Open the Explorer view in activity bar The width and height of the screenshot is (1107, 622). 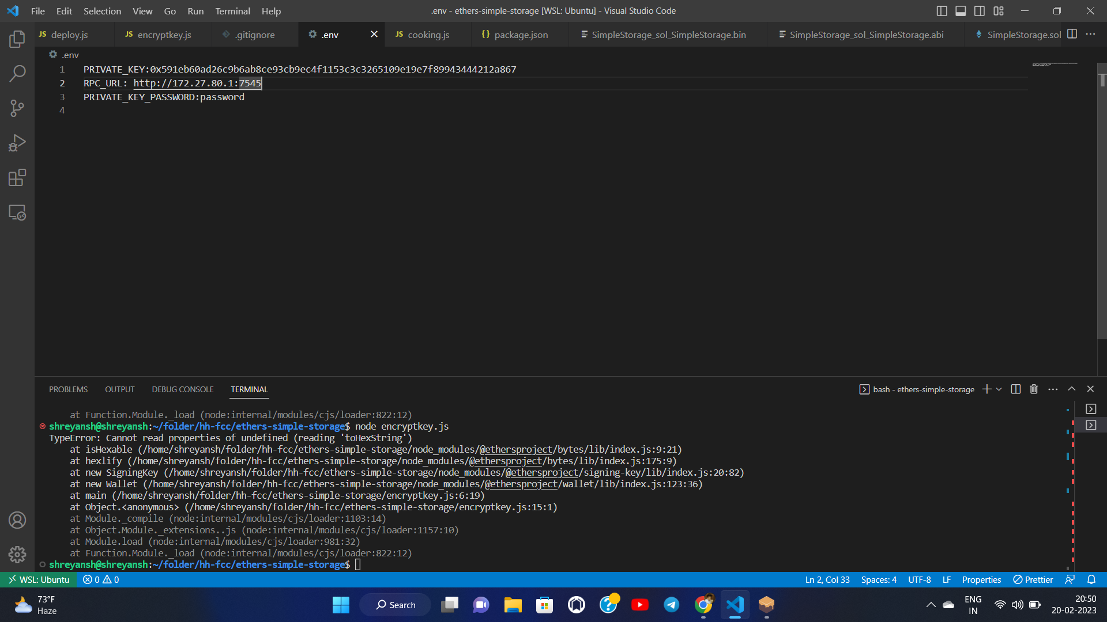point(17,39)
